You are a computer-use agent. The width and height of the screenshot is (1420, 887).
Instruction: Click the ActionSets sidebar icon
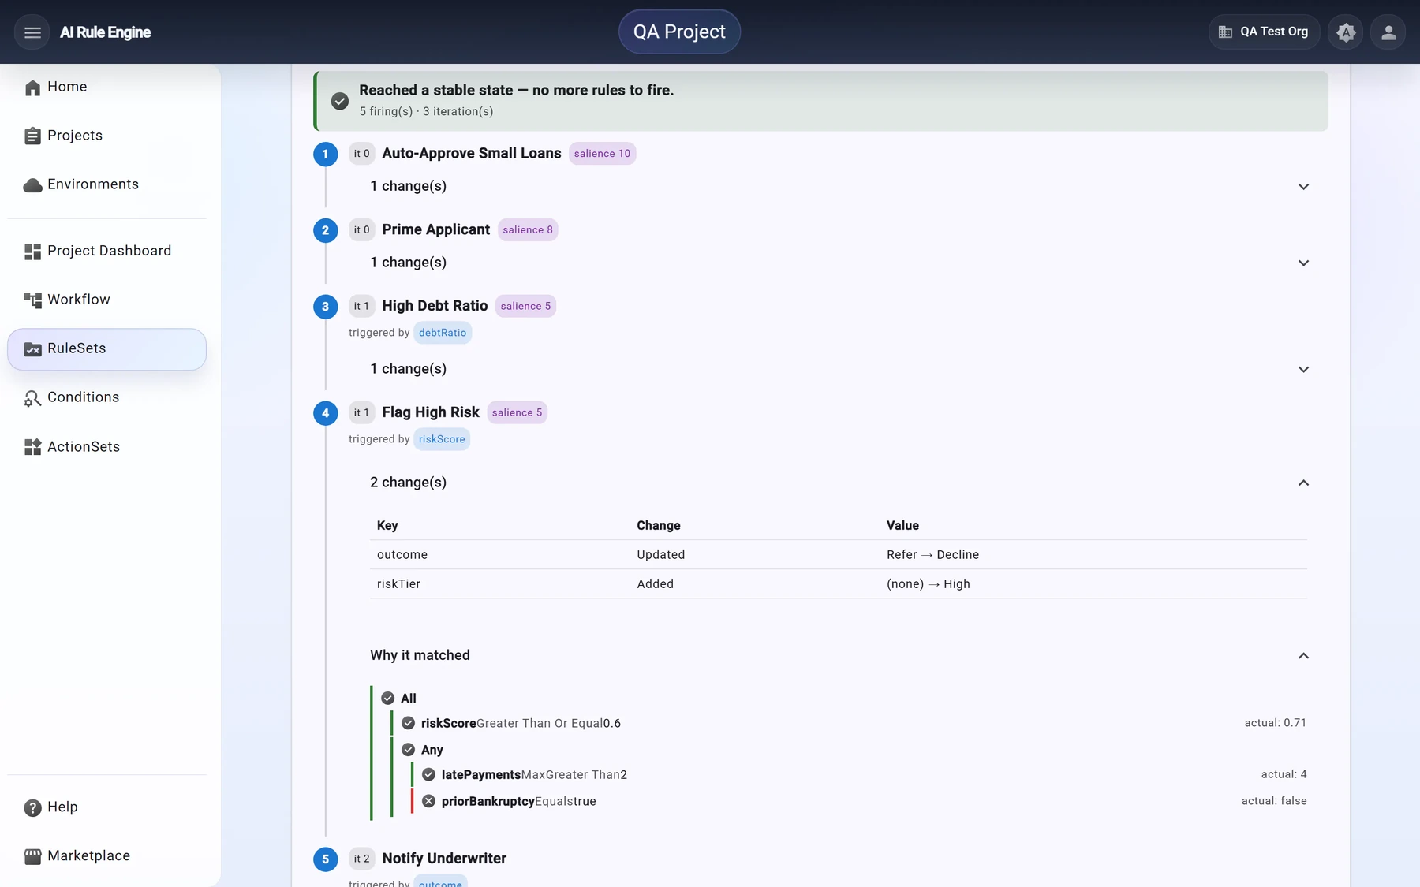pos(32,447)
